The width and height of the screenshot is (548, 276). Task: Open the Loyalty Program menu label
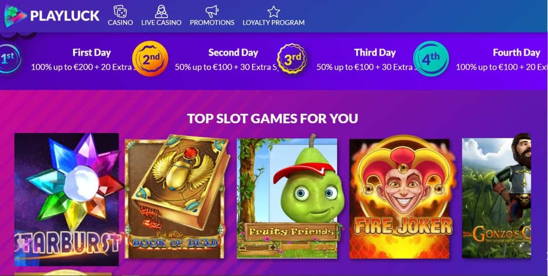(274, 23)
